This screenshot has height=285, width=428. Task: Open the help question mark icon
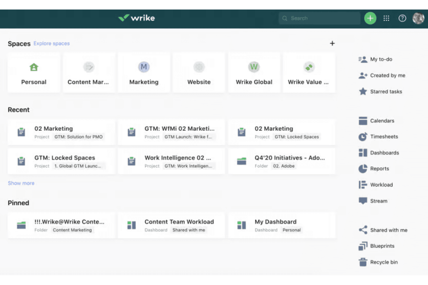tap(402, 18)
